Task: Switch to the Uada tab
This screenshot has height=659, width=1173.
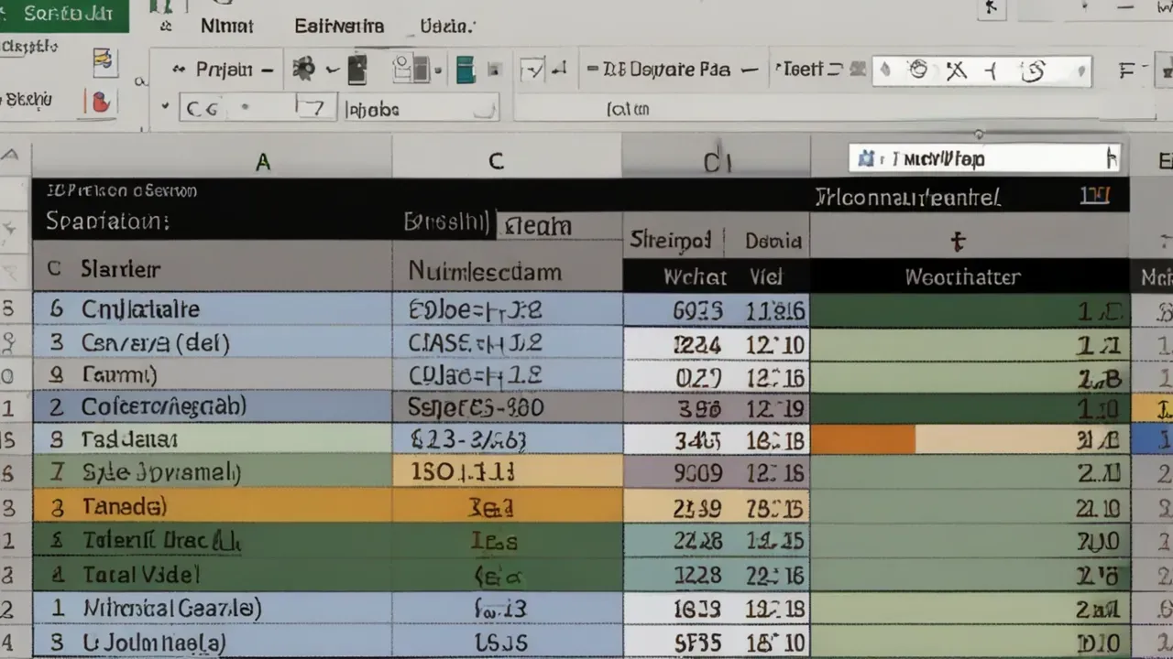Action: click(447, 27)
